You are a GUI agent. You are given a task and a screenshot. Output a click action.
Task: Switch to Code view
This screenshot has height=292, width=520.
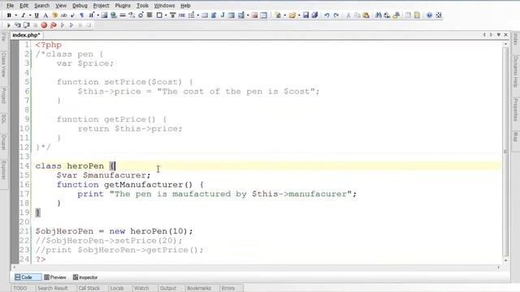coord(28,277)
